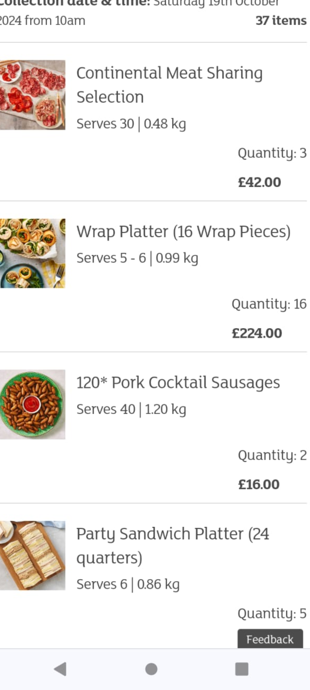Open recent apps square button
The width and height of the screenshot is (310, 690).
click(x=242, y=669)
